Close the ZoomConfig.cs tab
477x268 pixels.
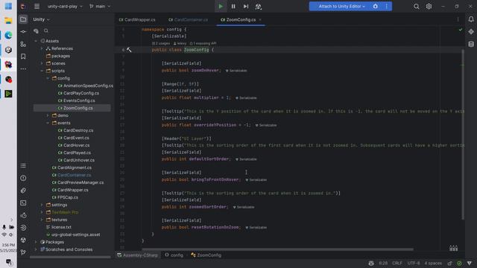tap(260, 20)
